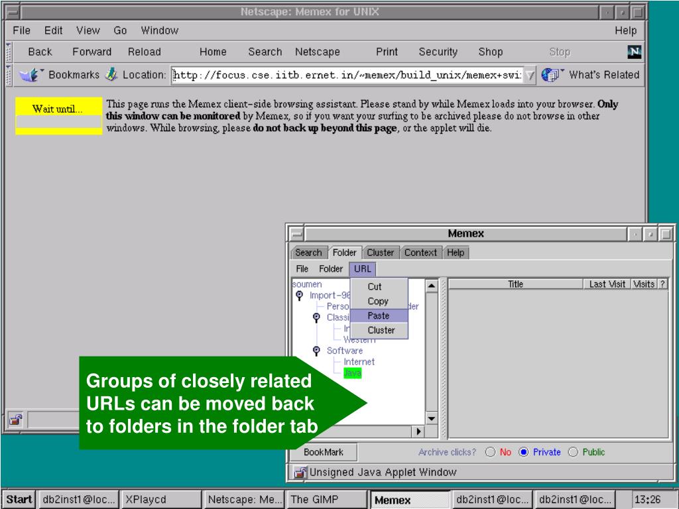The image size is (679, 509).
Task: Click the Reload toolbar button
Action: click(x=144, y=52)
